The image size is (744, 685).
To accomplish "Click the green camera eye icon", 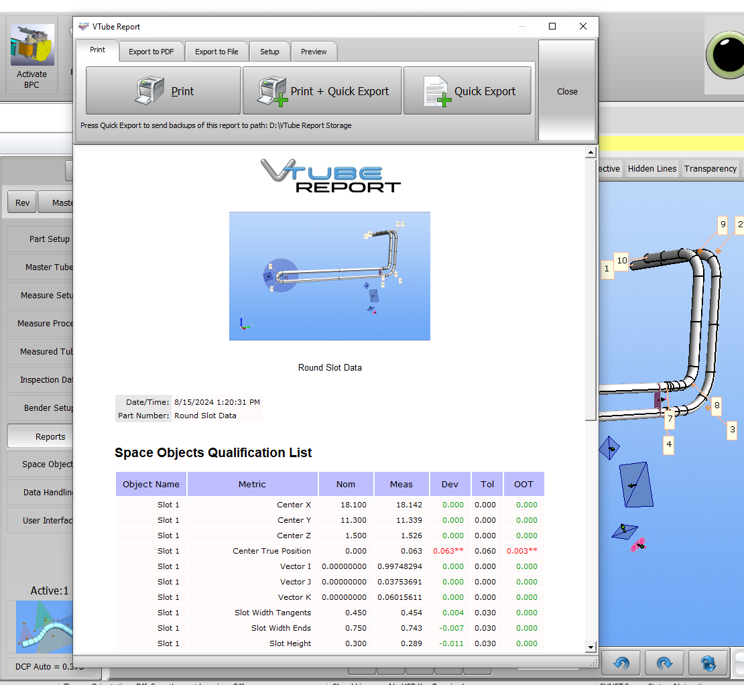I will pos(726,55).
